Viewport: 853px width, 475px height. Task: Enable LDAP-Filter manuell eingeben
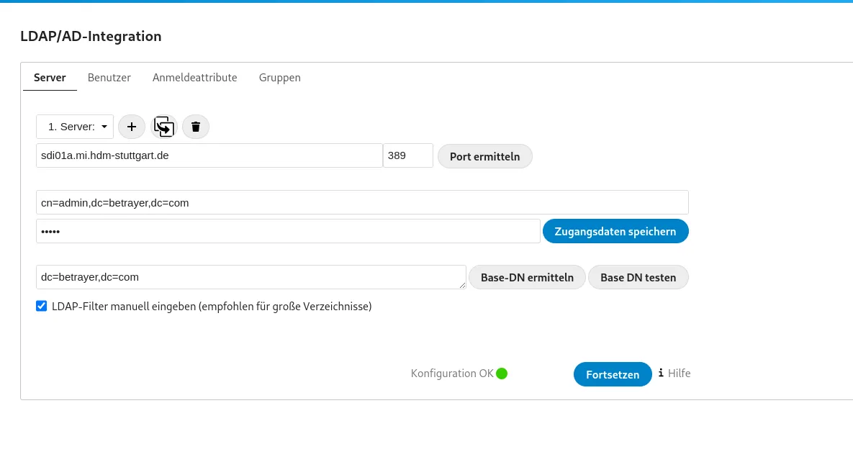click(41, 306)
